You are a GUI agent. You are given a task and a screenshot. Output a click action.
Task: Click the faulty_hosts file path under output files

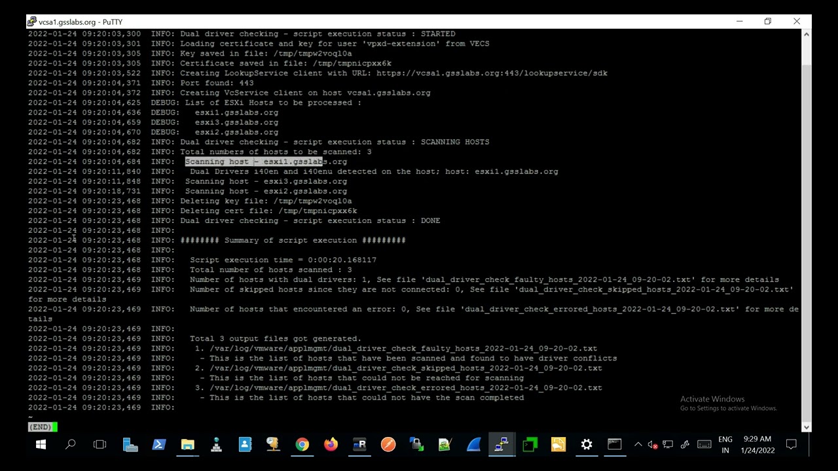(x=403, y=348)
